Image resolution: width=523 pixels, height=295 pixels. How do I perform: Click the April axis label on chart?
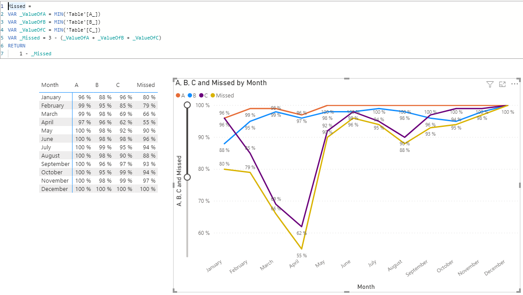pos(294,264)
